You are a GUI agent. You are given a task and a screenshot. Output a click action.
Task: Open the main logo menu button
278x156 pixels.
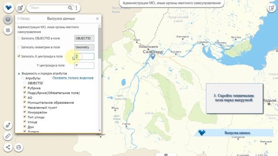coord(8,8)
